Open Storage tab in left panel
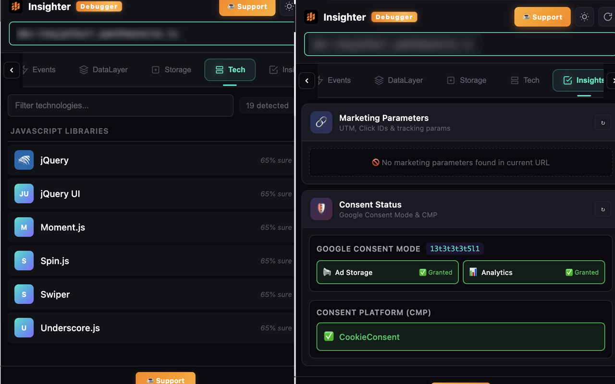 172,70
